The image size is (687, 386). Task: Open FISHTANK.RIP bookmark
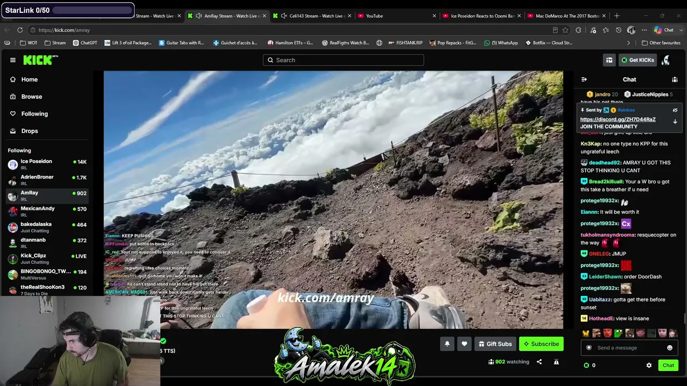coord(405,43)
